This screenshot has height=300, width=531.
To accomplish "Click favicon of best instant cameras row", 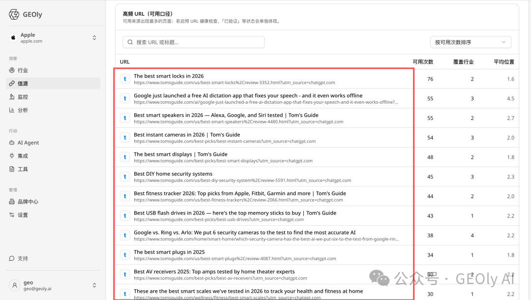I will (x=125, y=138).
